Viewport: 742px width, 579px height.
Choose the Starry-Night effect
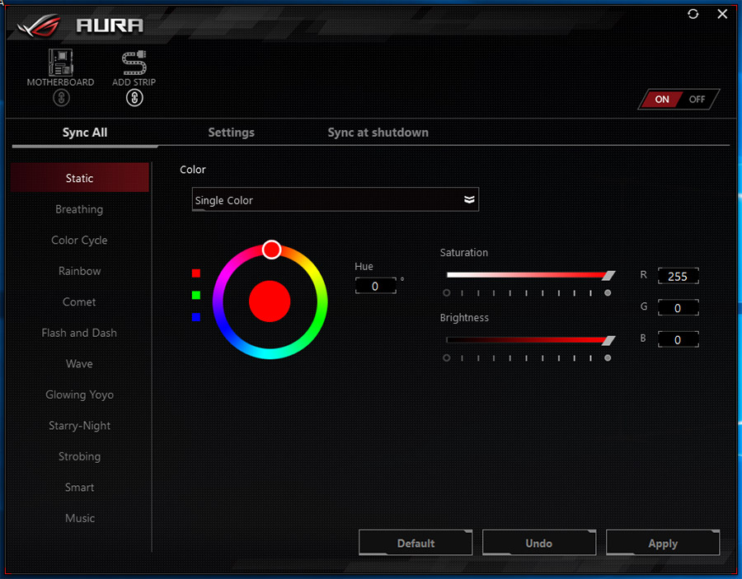(x=79, y=425)
